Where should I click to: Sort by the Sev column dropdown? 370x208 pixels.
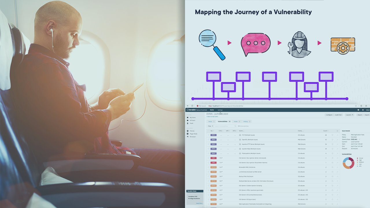pos(212,131)
